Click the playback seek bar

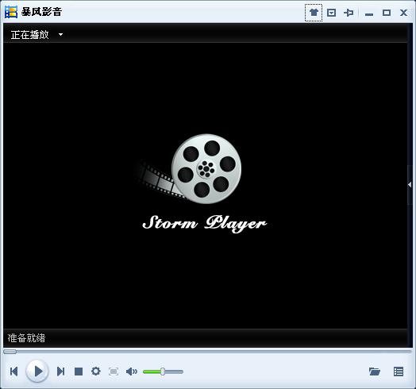point(207,352)
